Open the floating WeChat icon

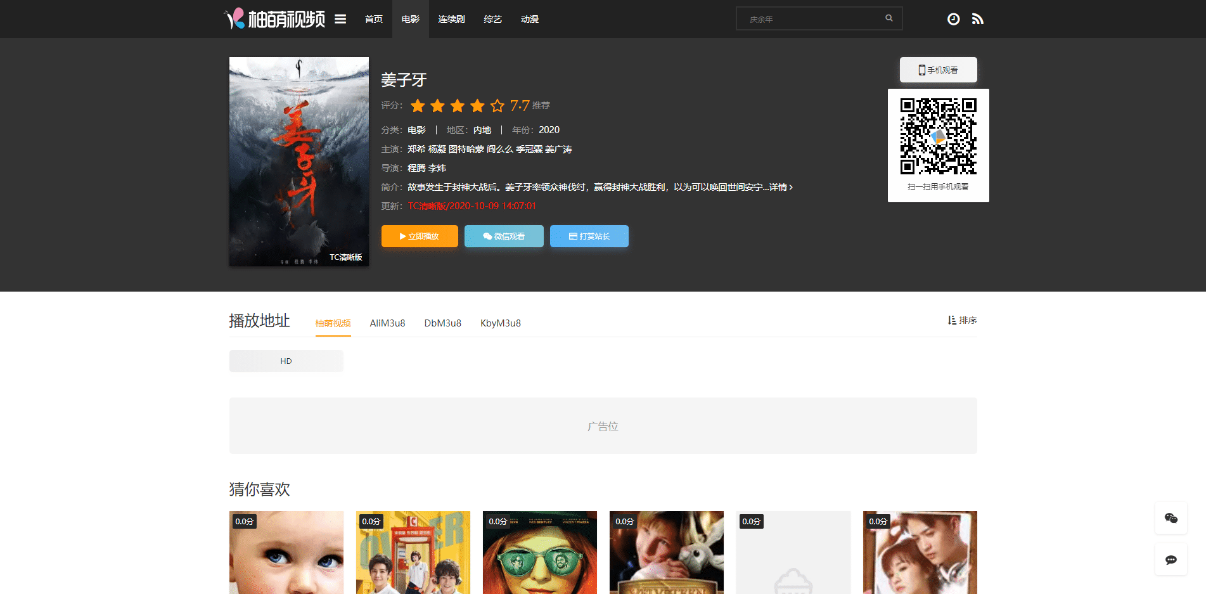[1171, 518]
